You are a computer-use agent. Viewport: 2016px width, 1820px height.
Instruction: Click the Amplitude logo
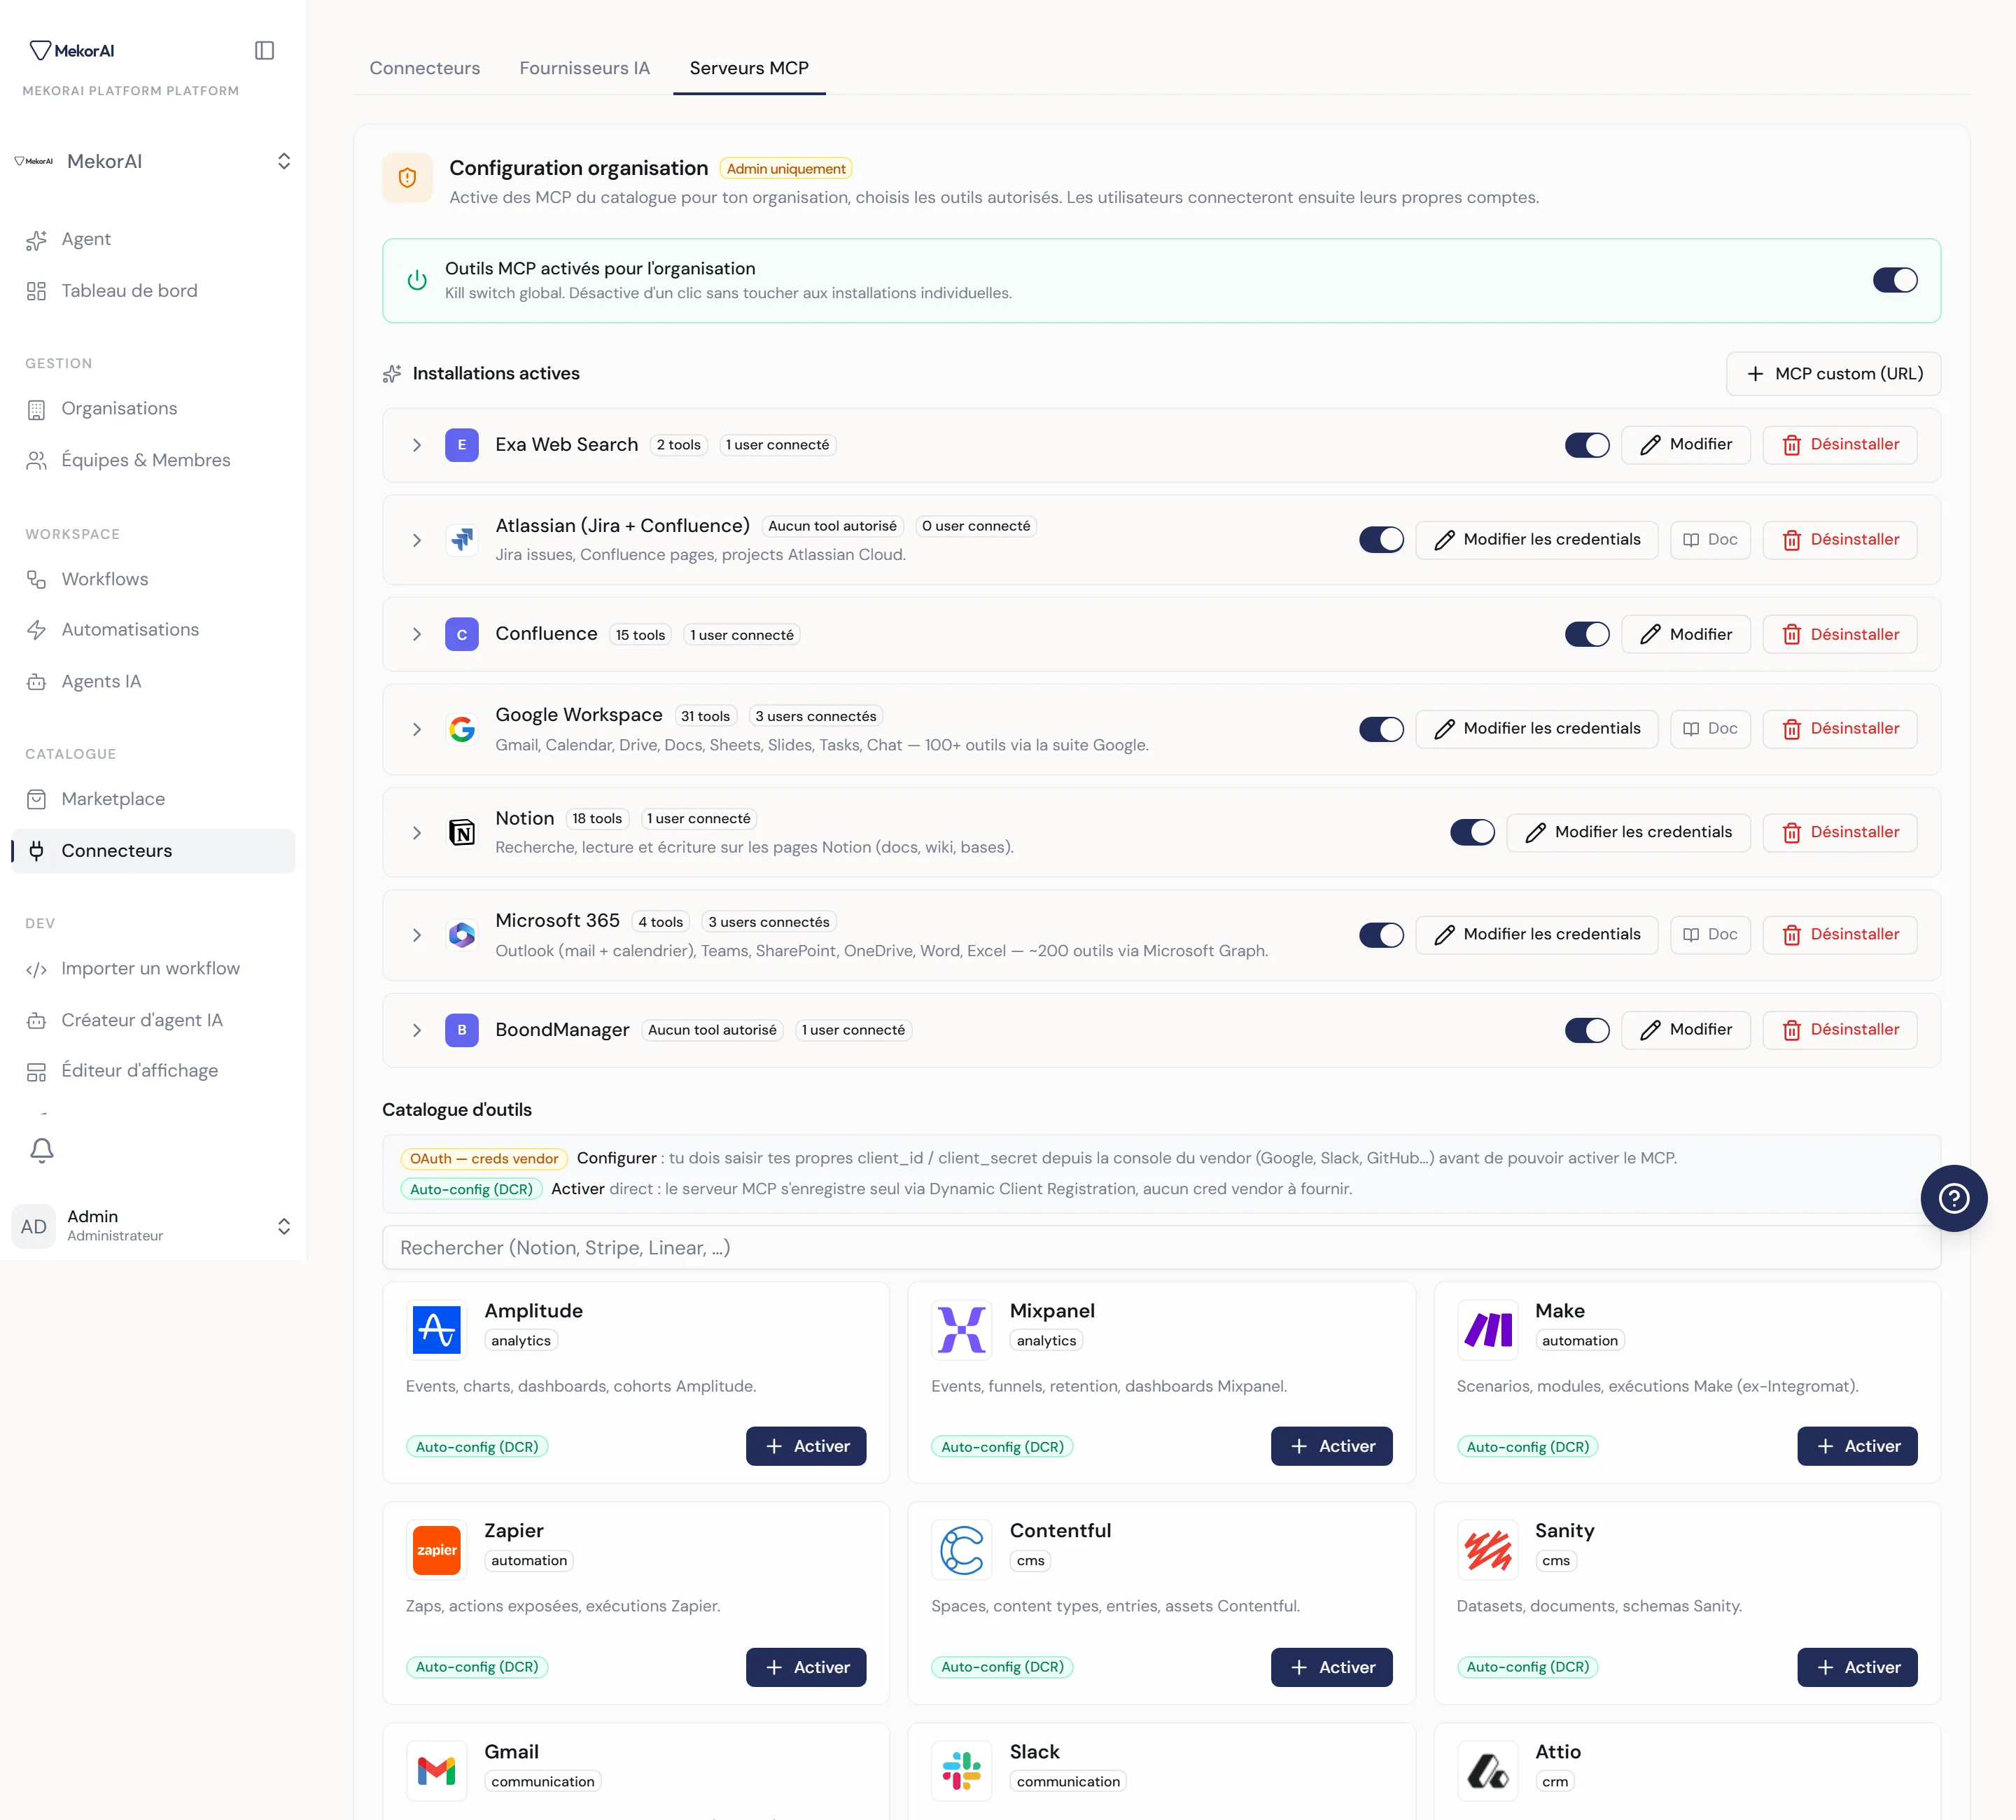pos(436,1330)
